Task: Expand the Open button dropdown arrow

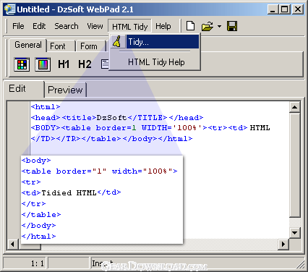Action: [x=219, y=26]
